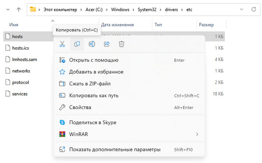Click the Rename icon in context menu

pos(92,44)
